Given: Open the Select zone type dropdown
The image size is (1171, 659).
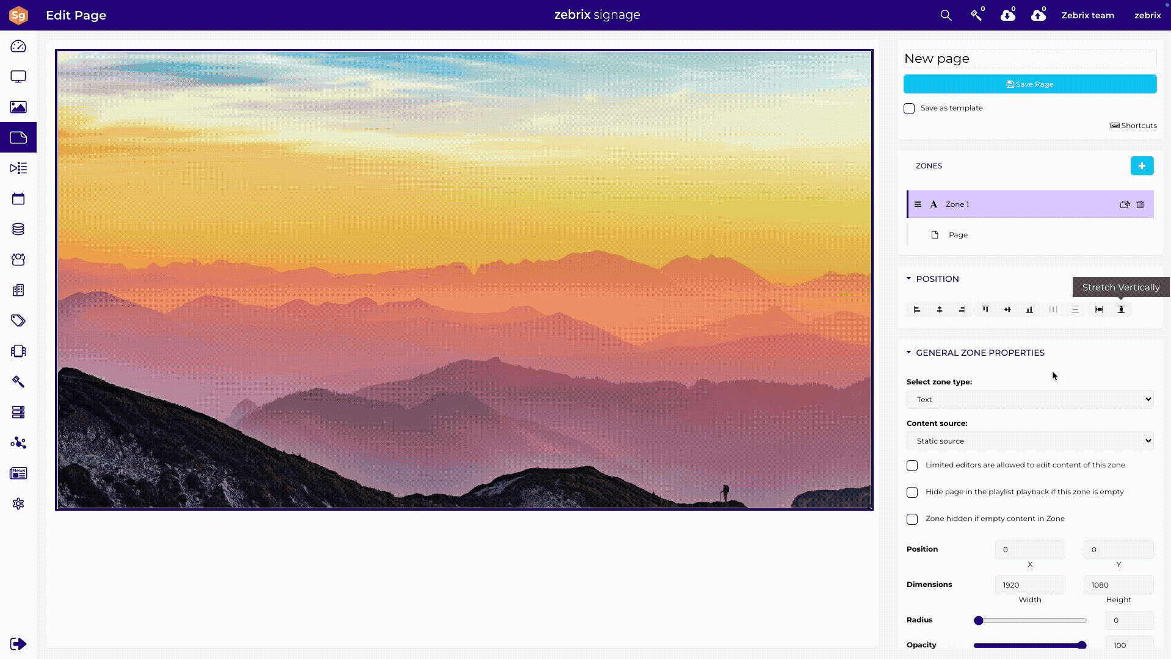Looking at the screenshot, I should [x=1029, y=400].
